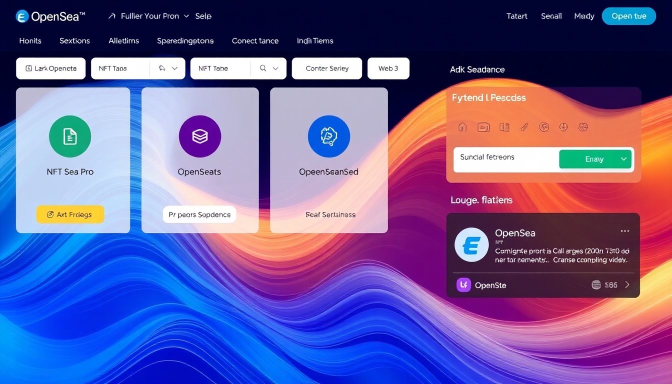Open the wallet icon in the orange panel
Image resolution: width=672 pixels, height=384 pixels.
(x=483, y=127)
